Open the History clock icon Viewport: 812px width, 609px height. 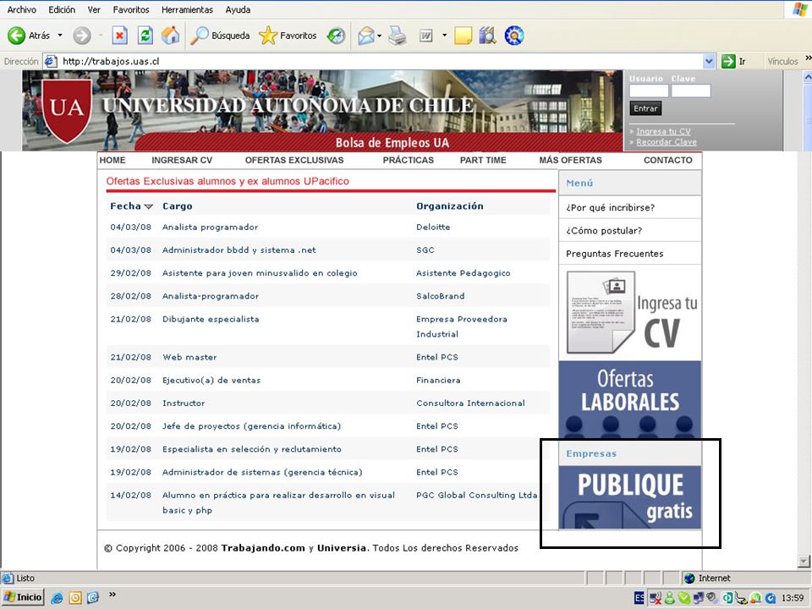(336, 36)
